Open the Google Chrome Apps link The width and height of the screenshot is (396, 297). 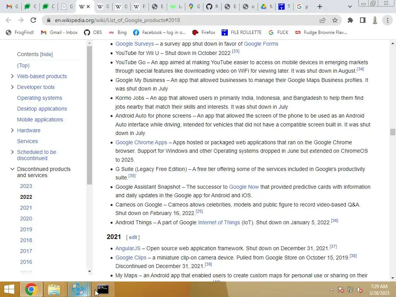pyautogui.click(x=141, y=142)
